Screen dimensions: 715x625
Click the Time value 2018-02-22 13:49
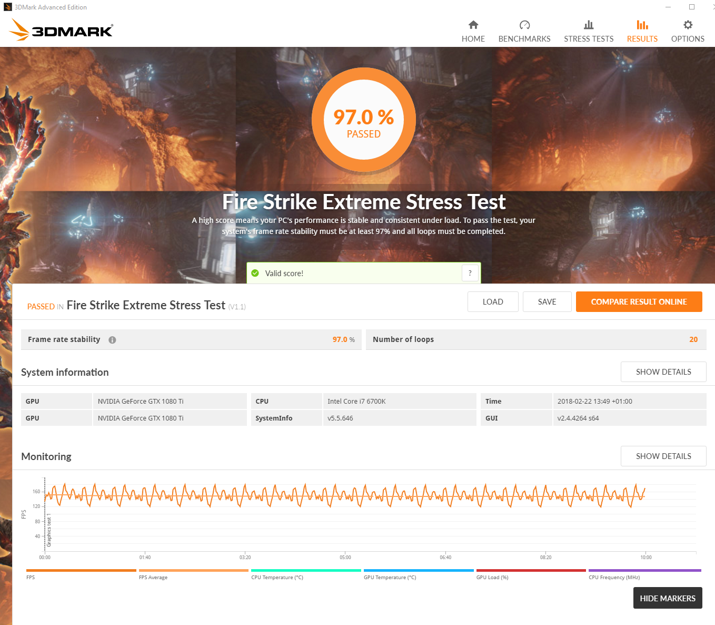[x=595, y=402]
